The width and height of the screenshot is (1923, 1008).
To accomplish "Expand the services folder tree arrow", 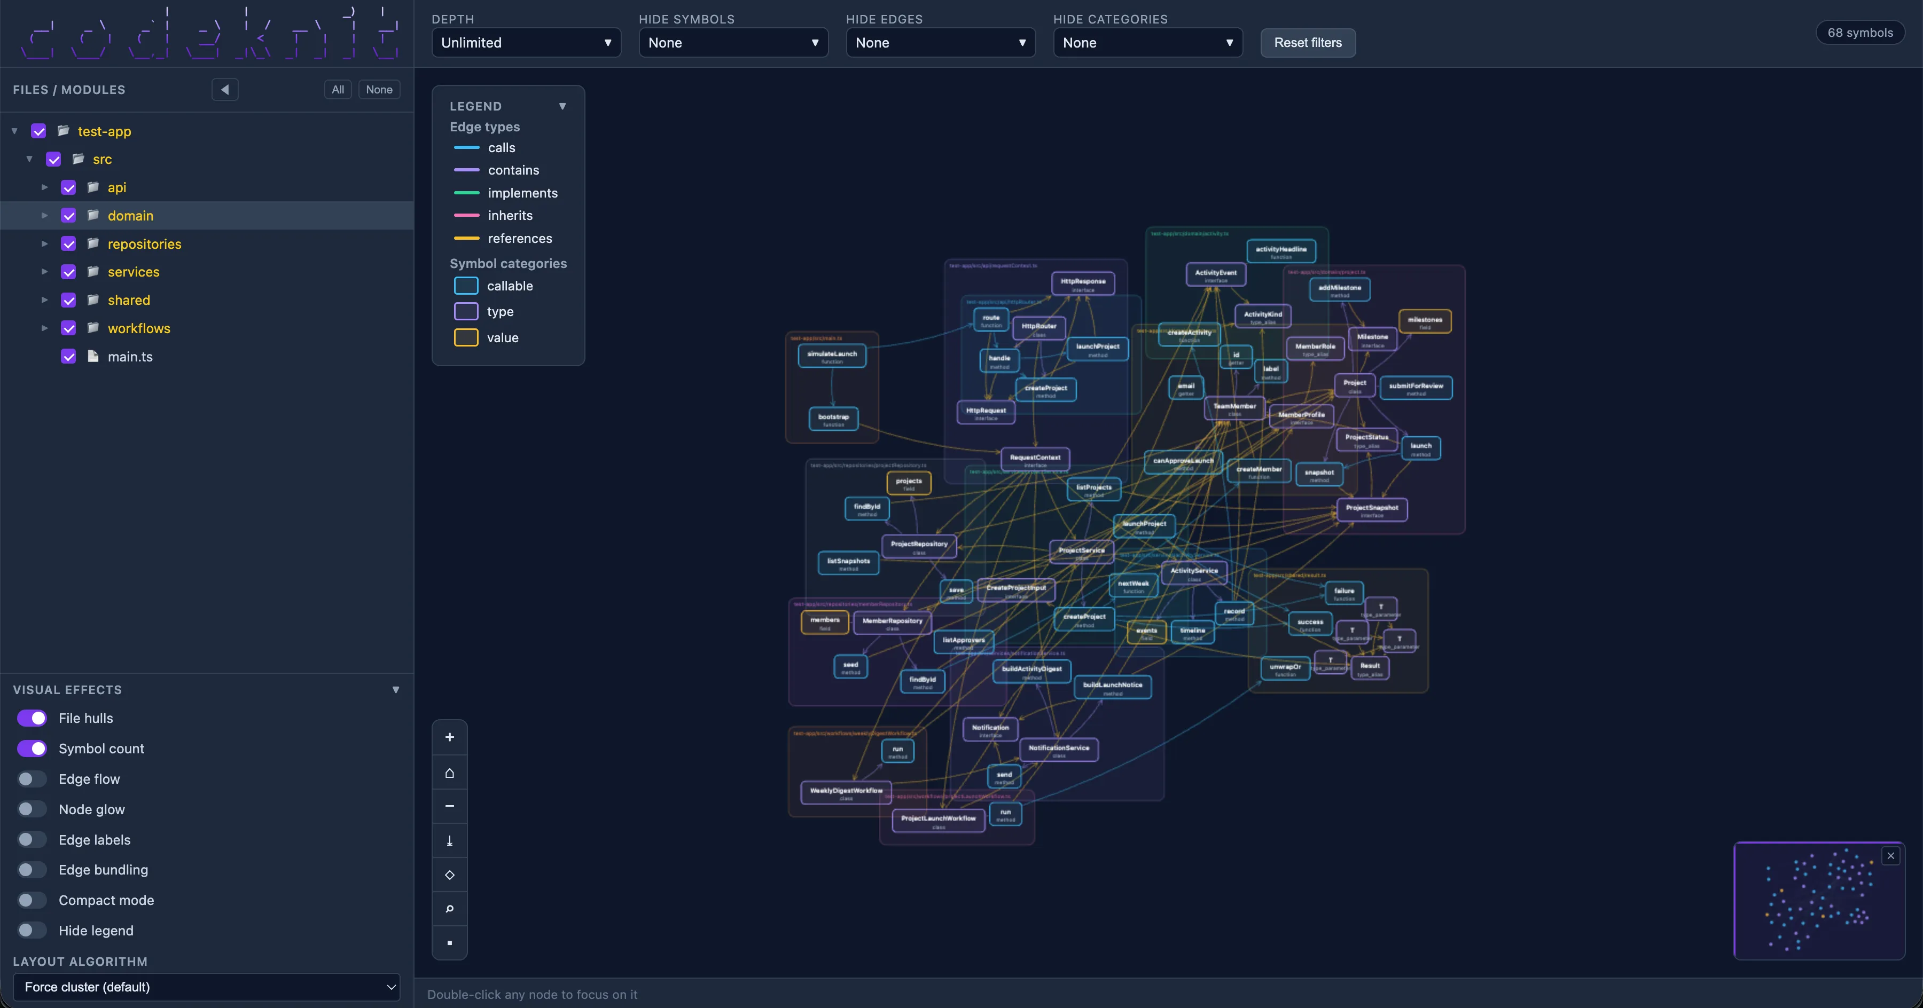I will click(45, 272).
